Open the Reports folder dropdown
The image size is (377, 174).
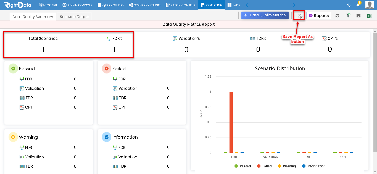click(319, 15)
